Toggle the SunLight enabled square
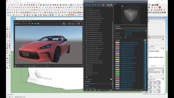 point(111,79)
